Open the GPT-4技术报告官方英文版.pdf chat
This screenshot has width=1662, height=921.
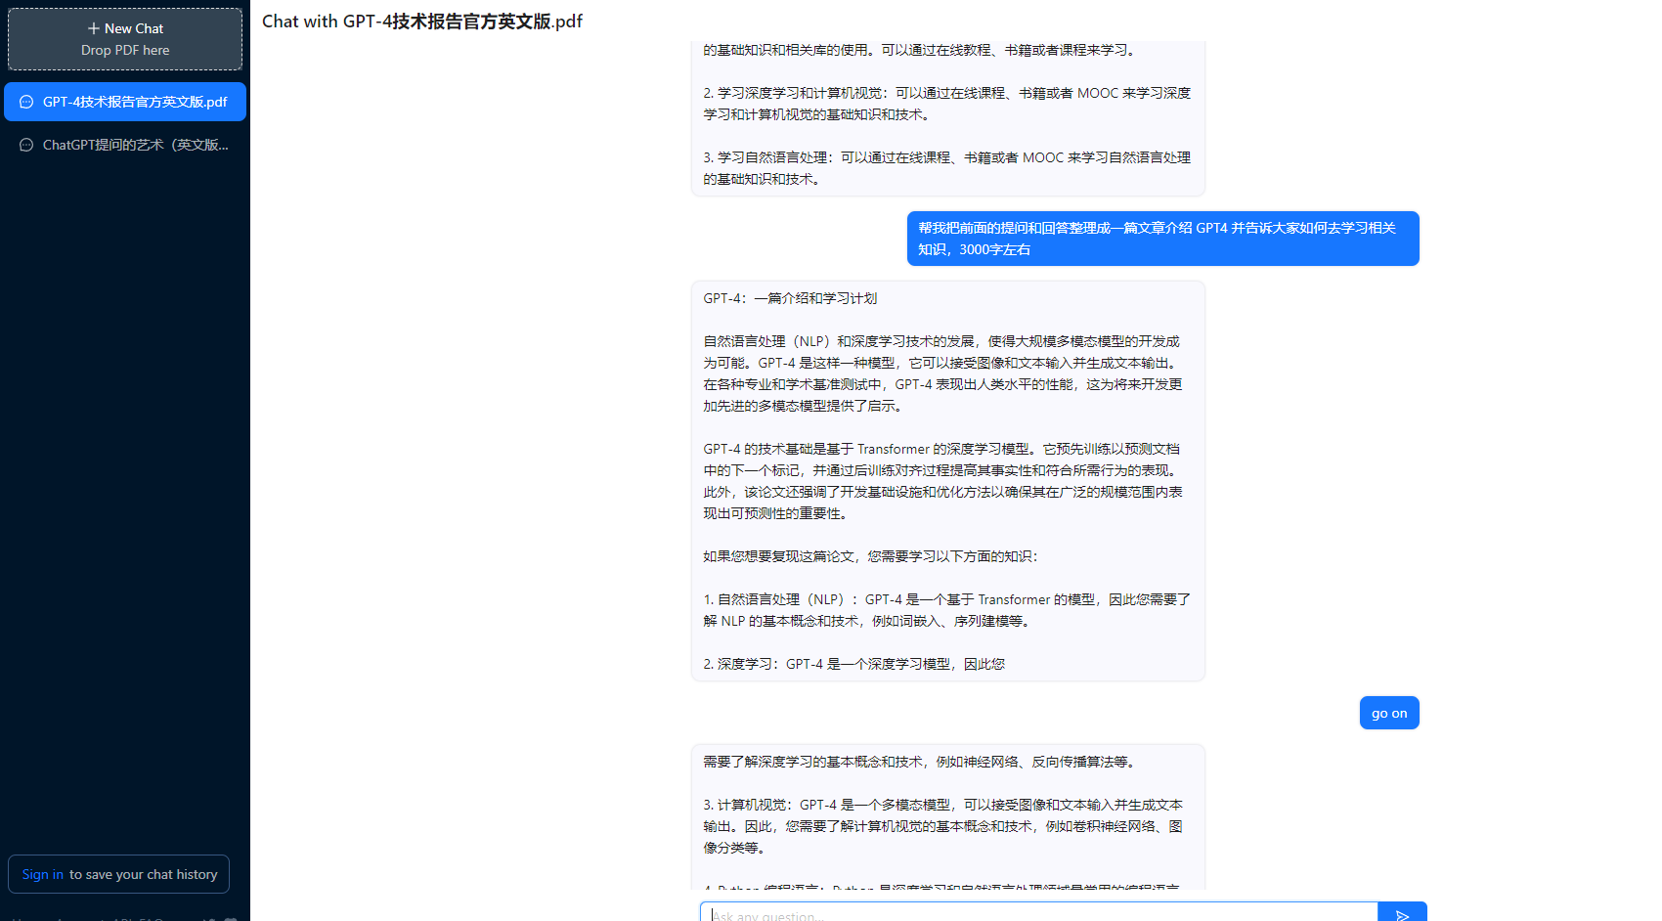125,102
